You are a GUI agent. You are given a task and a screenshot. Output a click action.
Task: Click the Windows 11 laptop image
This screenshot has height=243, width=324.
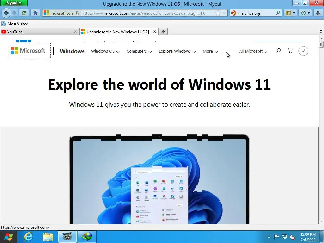point(159,179)
